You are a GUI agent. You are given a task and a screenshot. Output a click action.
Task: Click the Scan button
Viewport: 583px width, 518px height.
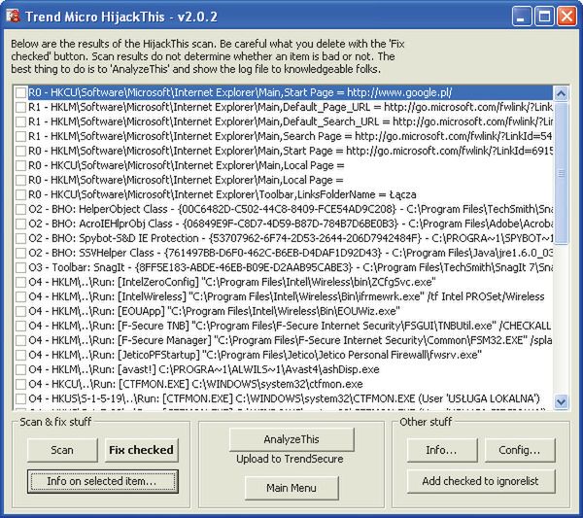[x=62, y=450]
